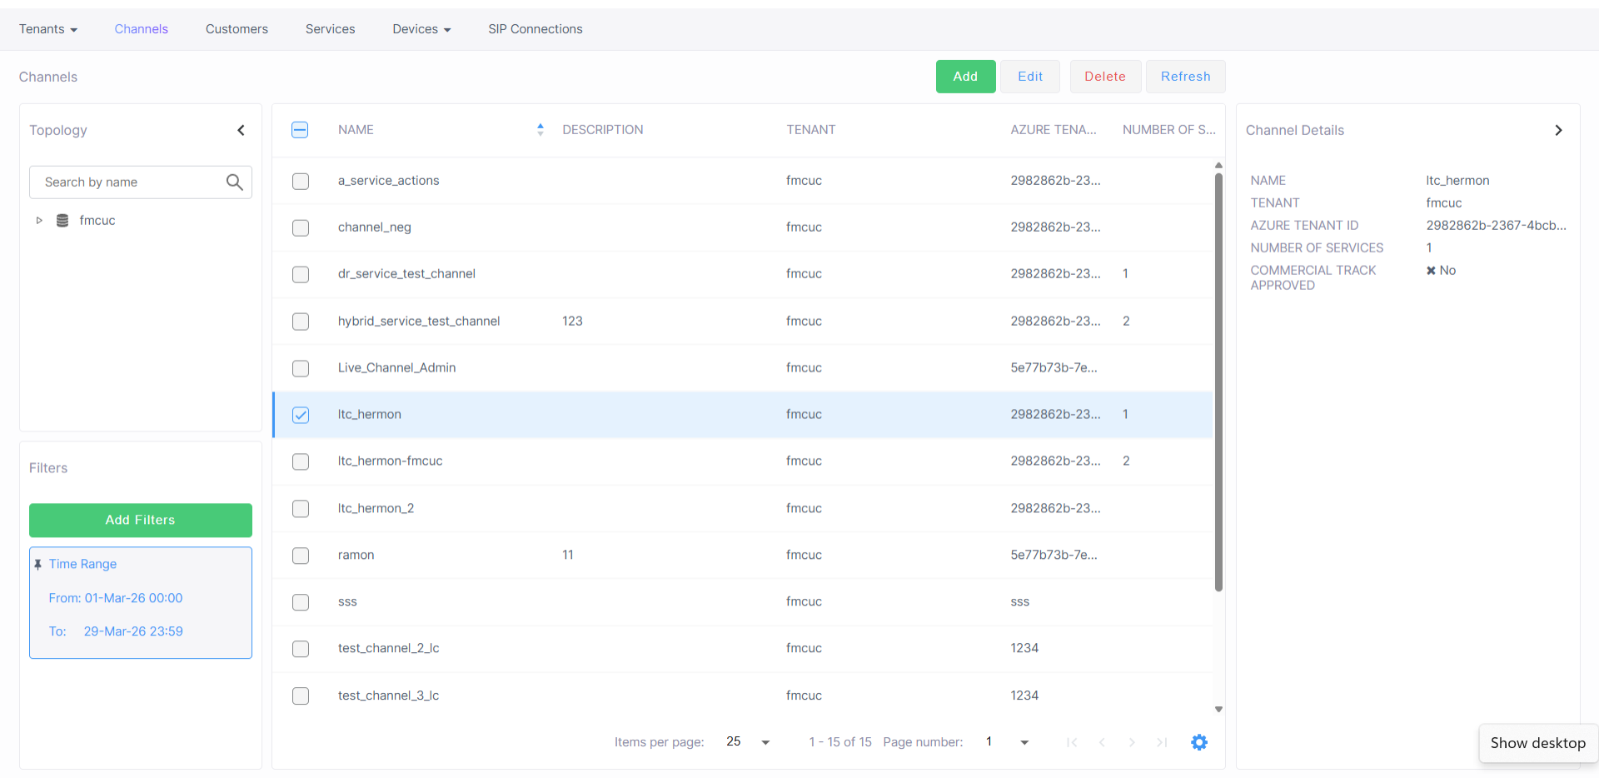Expand the fmcuc topology tree node
This screenshot has height=778, width=1599.
39,221
